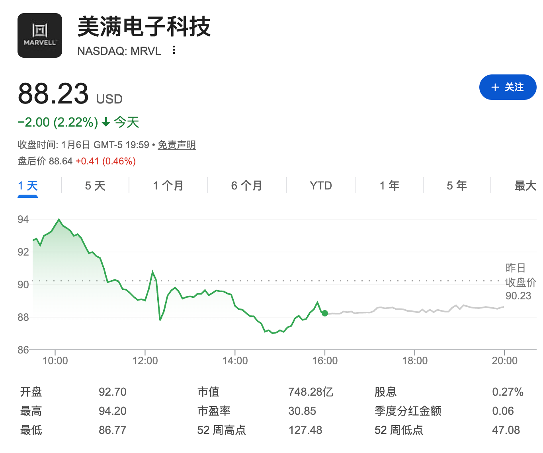Screen dimensions: 543x453
Task: Open the 免责声明 disclaimer link
Action: pos(177,145)
